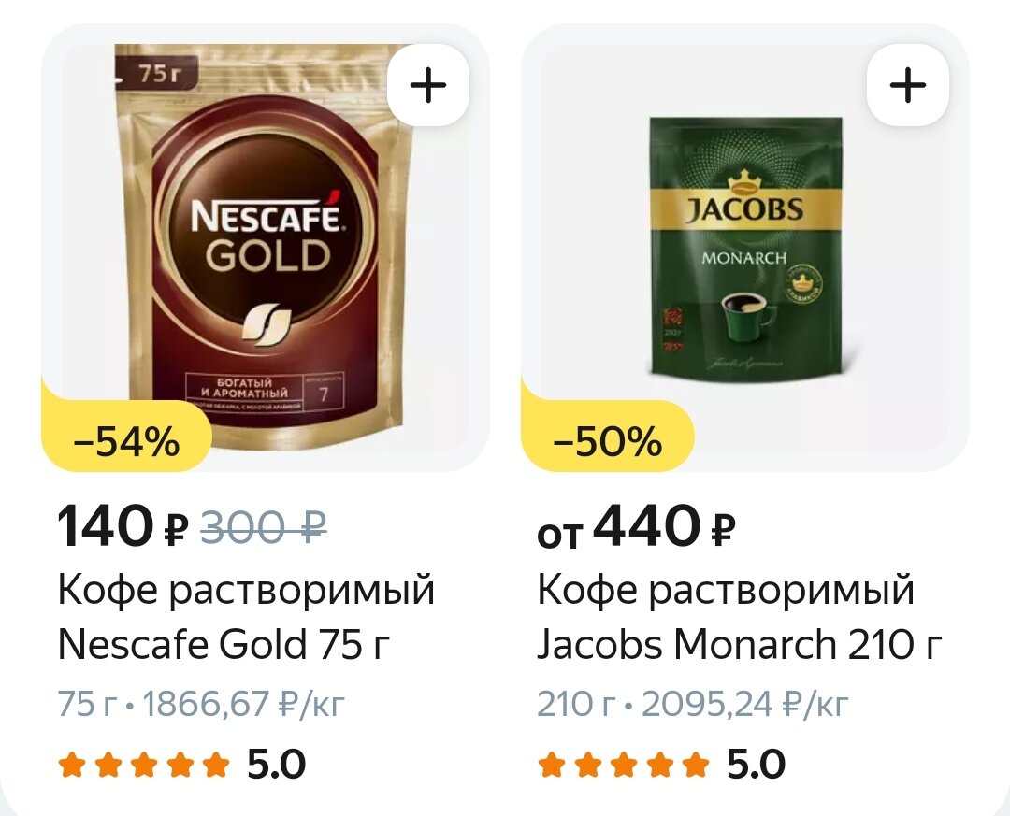Open the Jacobs Monarch product image

745,248
